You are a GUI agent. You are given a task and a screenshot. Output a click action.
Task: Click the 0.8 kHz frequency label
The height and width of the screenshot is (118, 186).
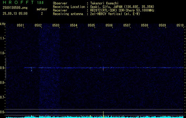(2, 83)
